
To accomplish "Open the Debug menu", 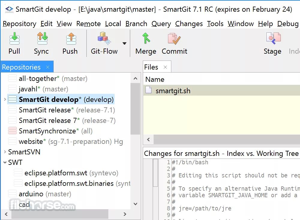I will point(288,24).
